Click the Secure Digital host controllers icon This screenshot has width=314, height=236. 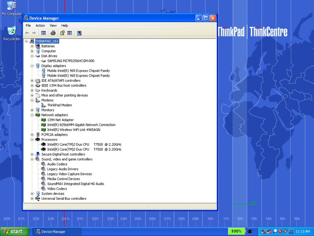point(38,154)
